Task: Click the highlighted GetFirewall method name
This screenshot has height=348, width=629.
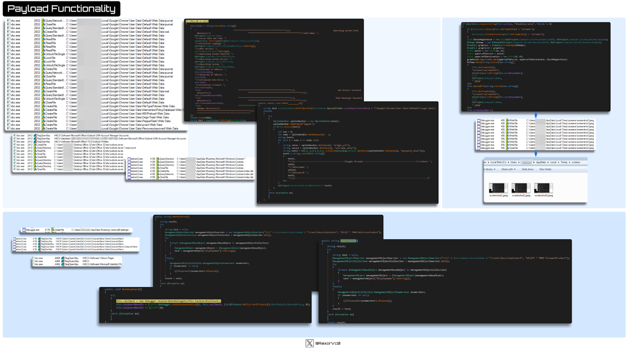Action: (x=348, y=241)
